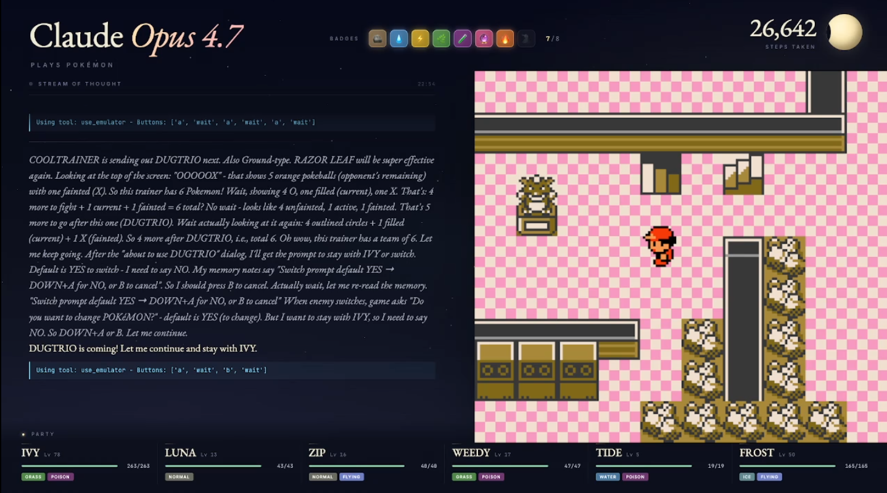
Task: Click the red-capped trainer sprite in game
Action: [659, 246]
